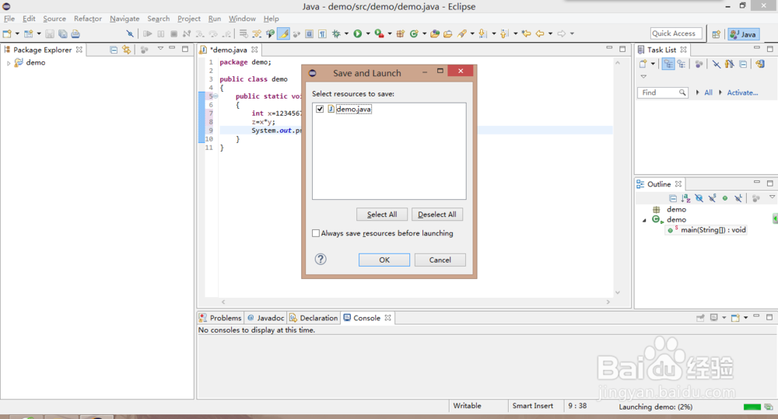Image resolution: width=778 pixels, height=419 pixels.
Task: Click the green launch progress bar
Action: [752, 407]
